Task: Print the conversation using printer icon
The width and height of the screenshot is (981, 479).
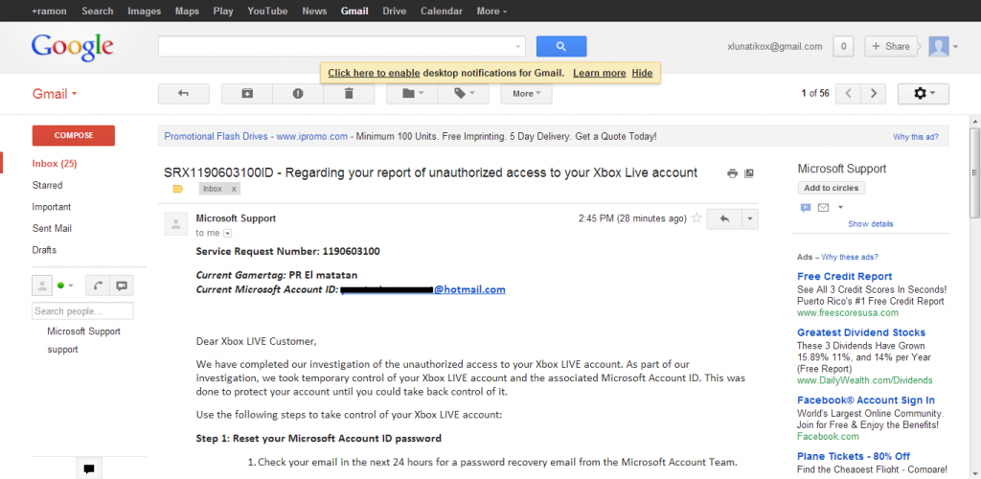Action: 732,173
